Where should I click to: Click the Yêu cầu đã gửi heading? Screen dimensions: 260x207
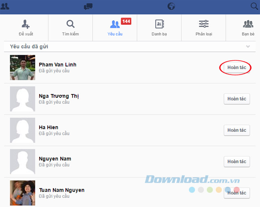coord(29,47)
